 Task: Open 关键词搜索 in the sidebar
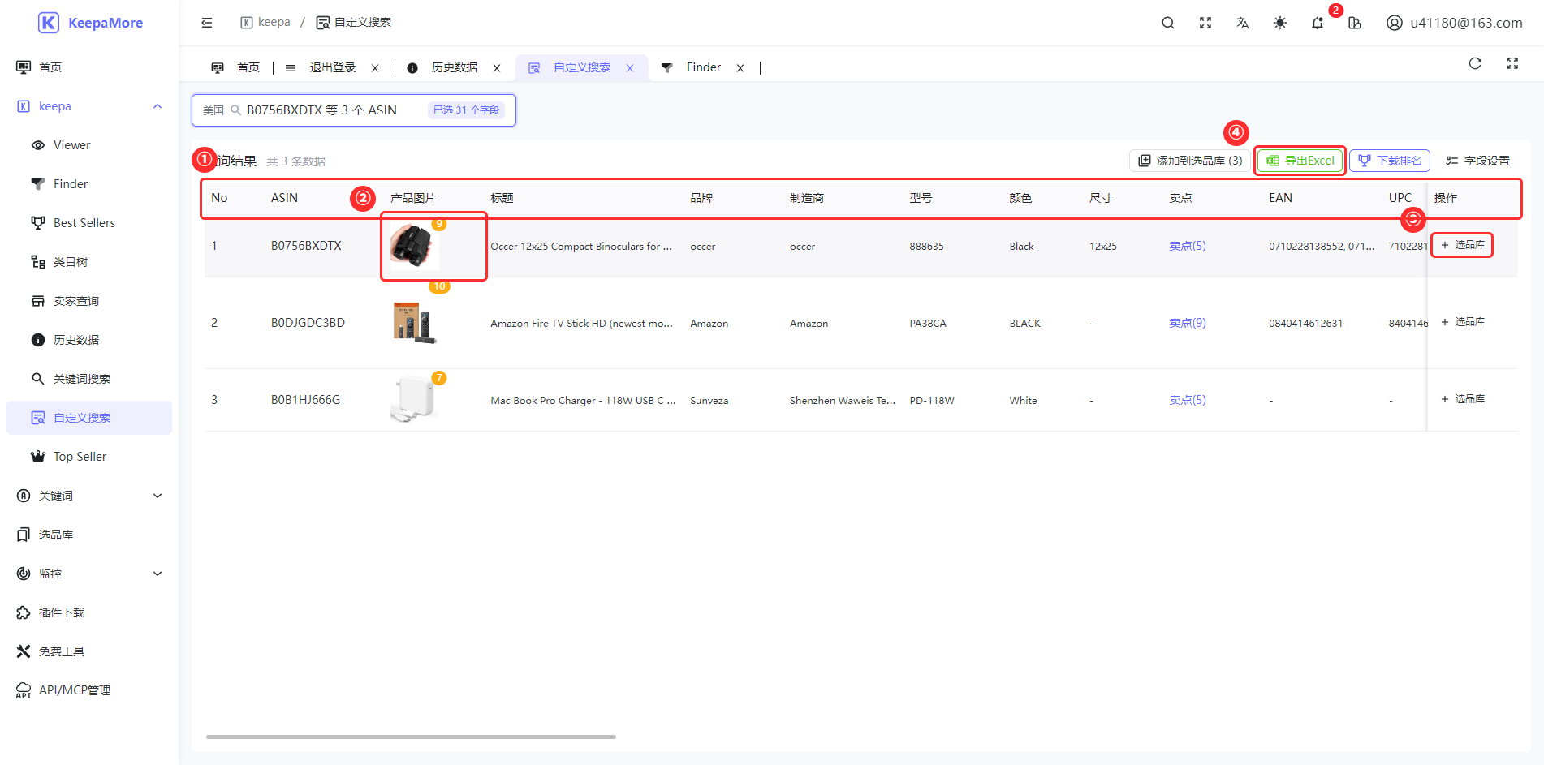pos(89,379)
